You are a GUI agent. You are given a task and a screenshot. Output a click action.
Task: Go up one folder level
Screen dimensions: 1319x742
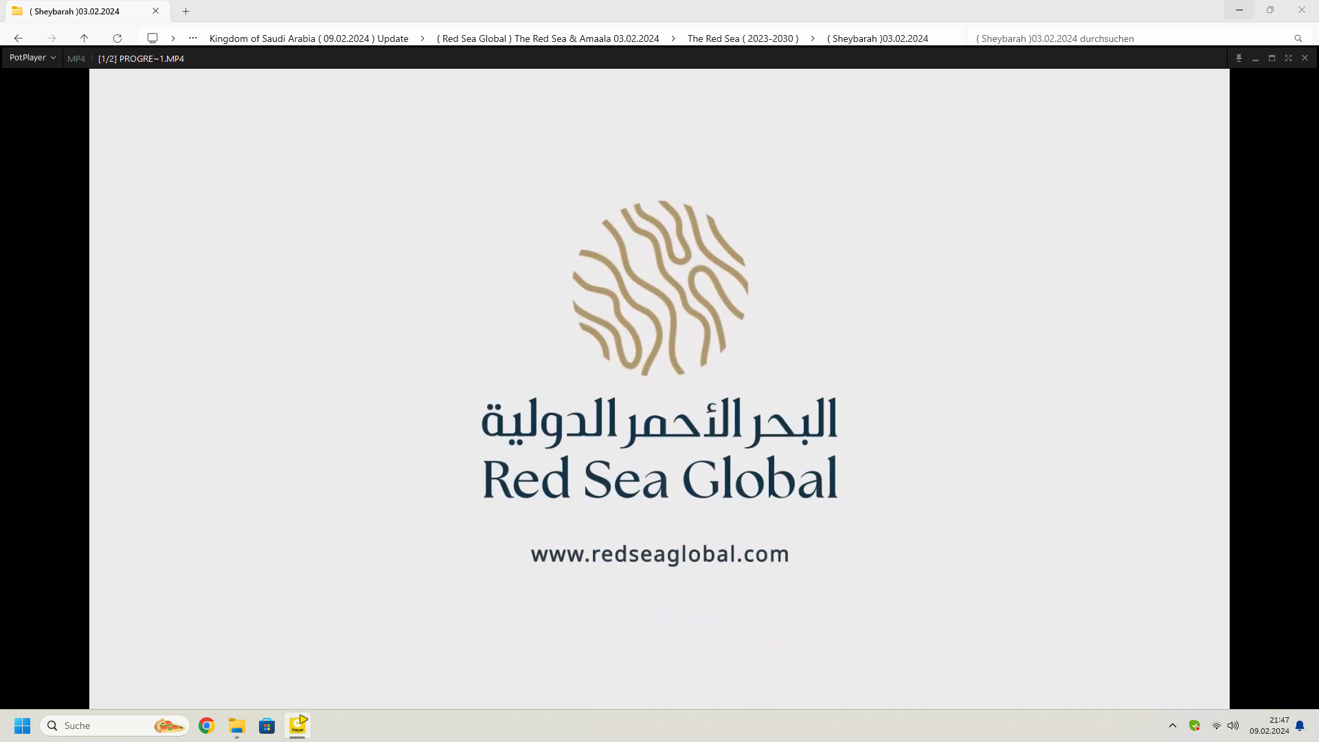[84, 38]
